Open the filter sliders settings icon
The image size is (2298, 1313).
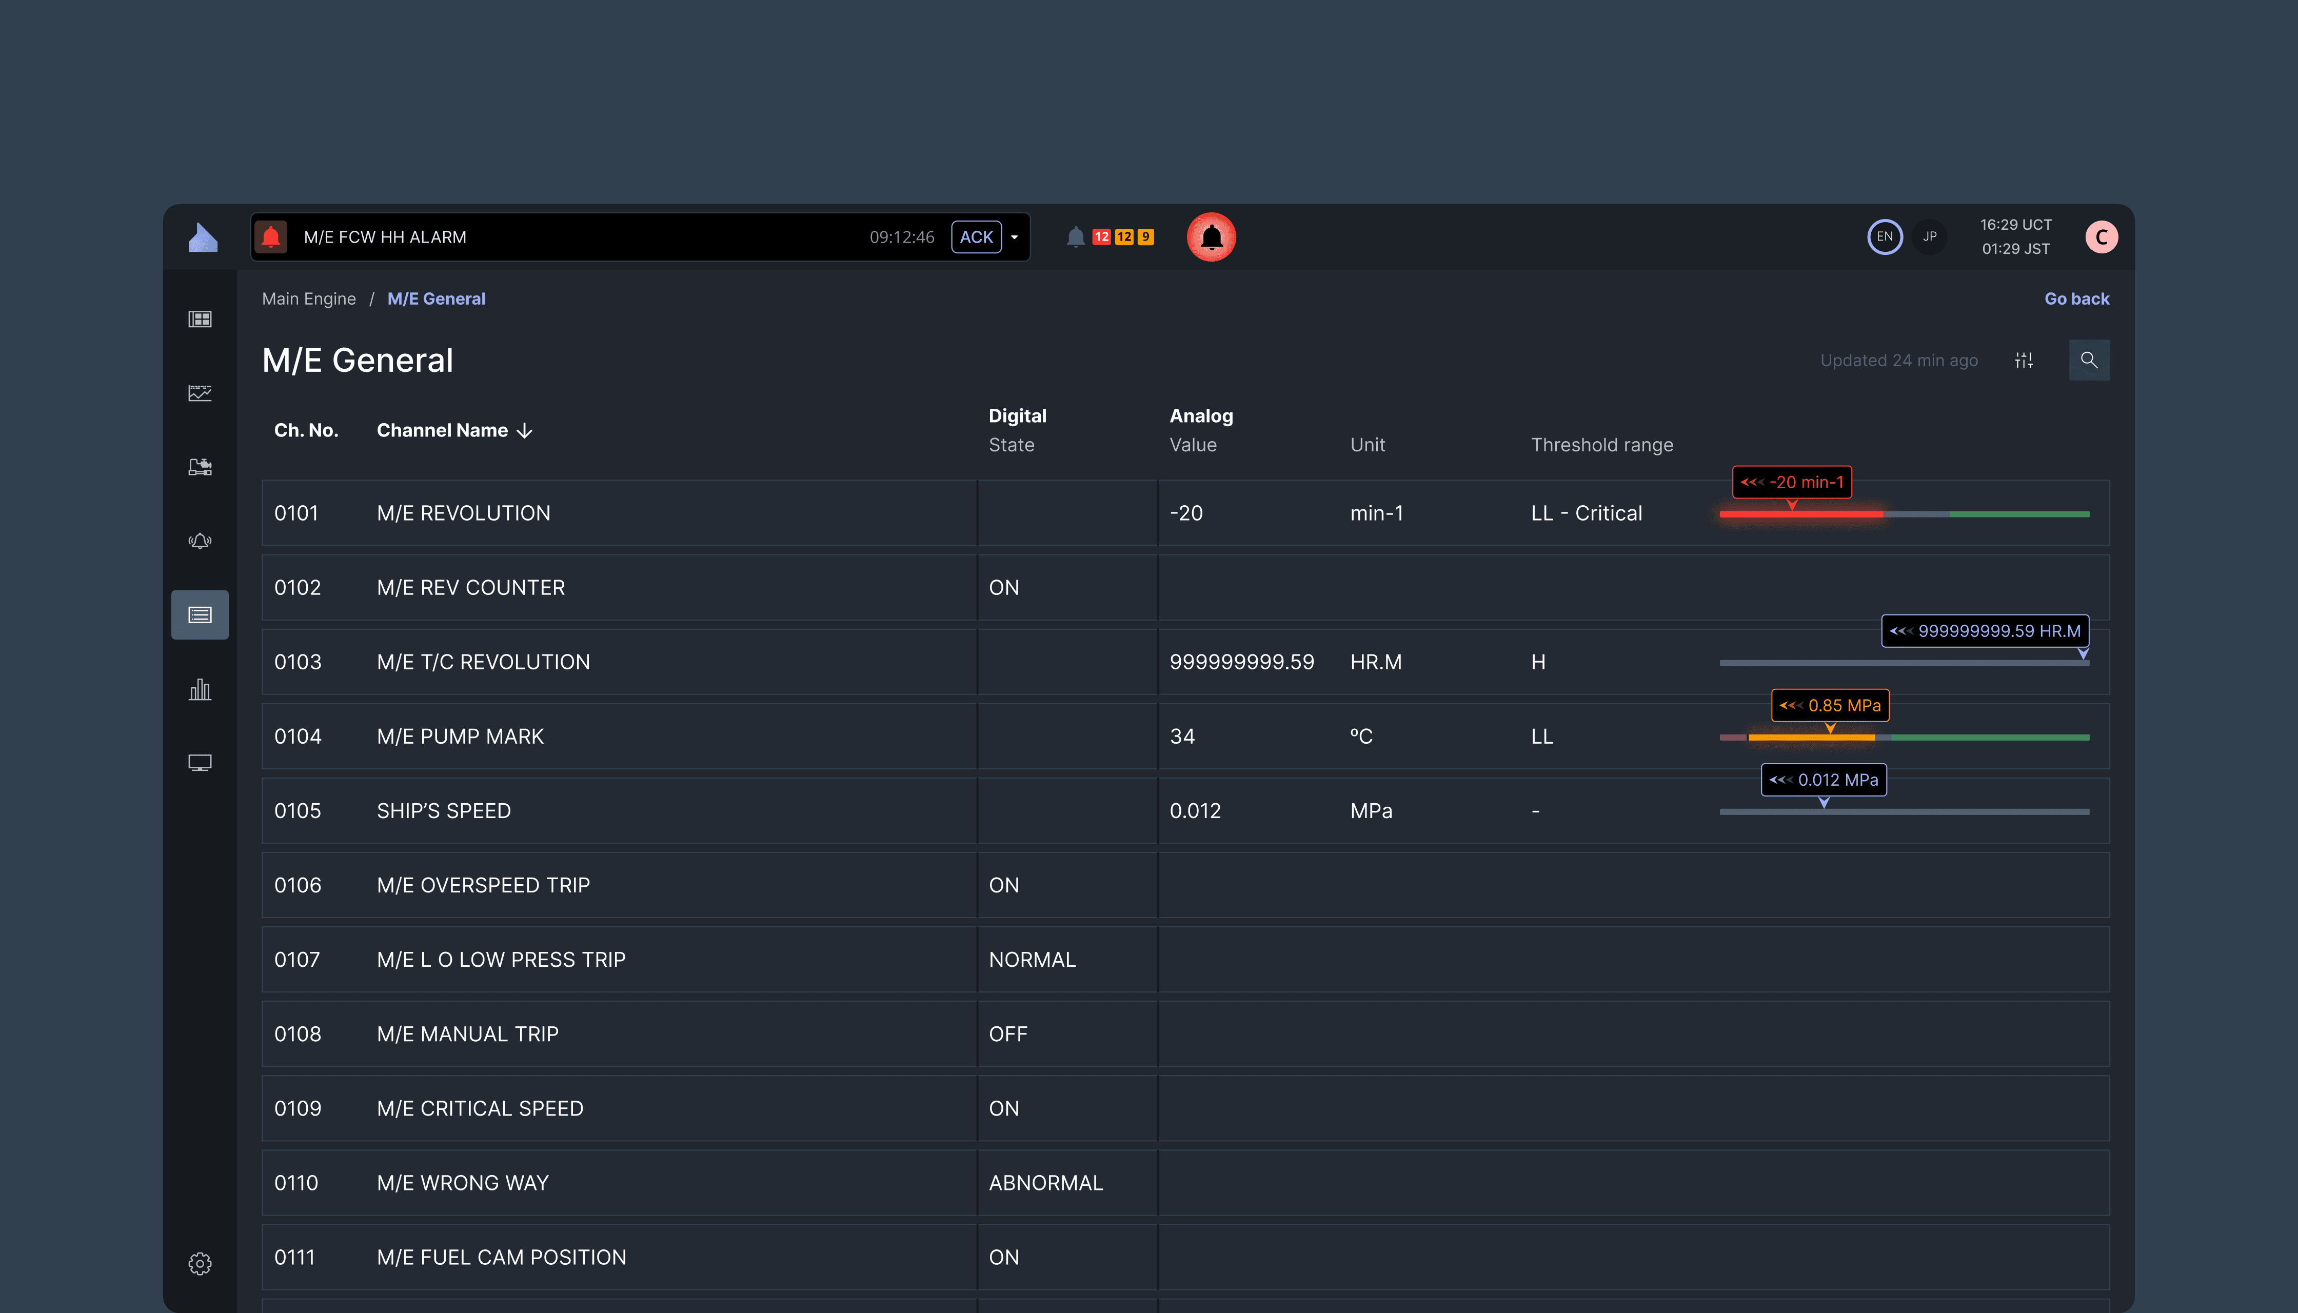2023,360
